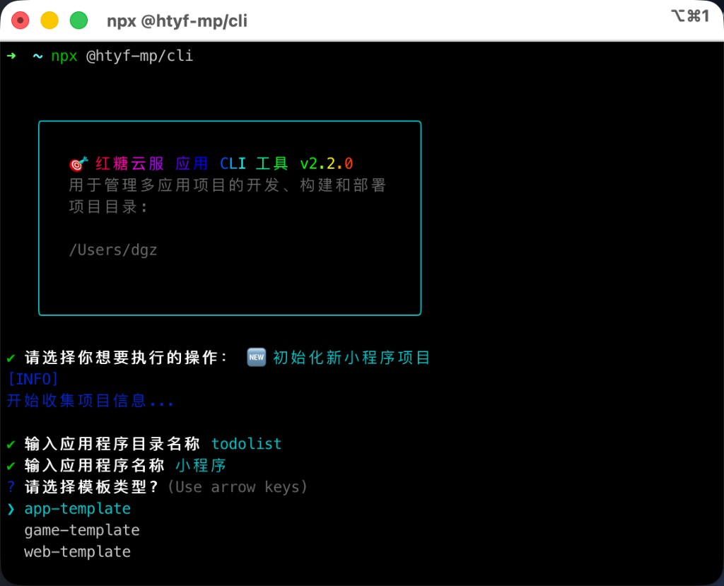Open the 初始化新小程序项目 chosen action
Image resolution: width=724 pixels, height=586 pixels.
351,358
